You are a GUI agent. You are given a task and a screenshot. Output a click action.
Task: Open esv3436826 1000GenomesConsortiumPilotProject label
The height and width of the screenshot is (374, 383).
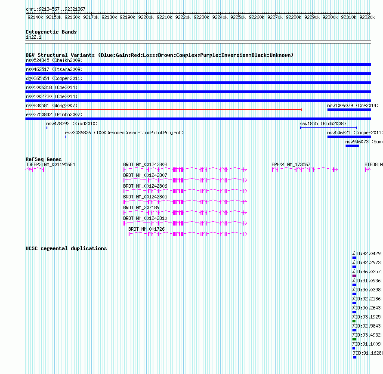(124, 133)
